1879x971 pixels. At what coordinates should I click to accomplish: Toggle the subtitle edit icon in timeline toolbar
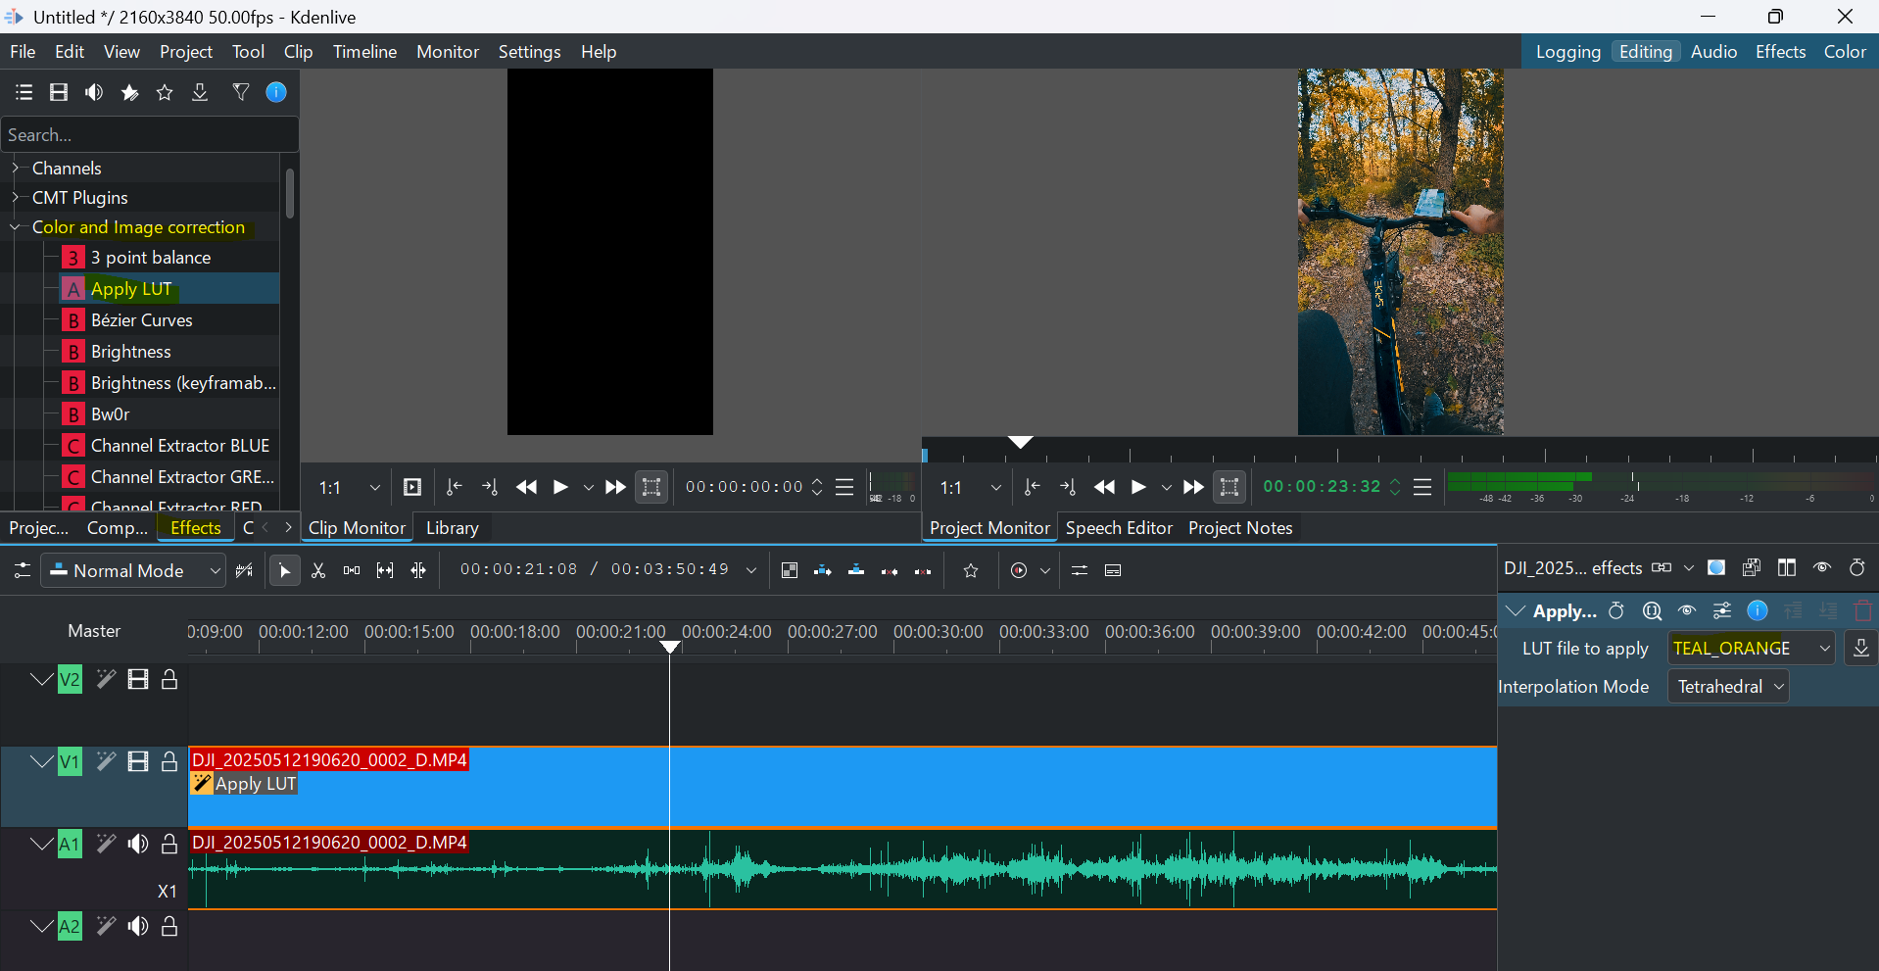coord(1113,570)
